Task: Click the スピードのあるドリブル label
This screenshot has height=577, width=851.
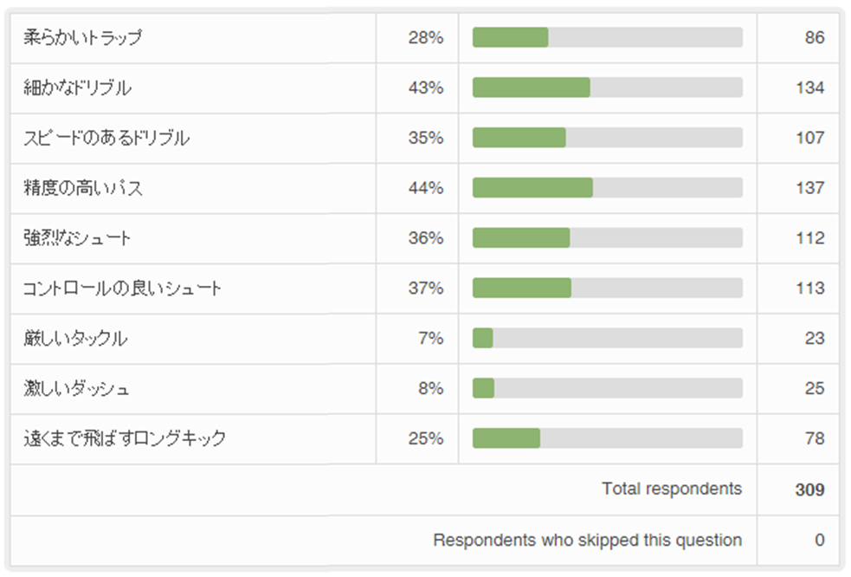Action: point(106,139)
